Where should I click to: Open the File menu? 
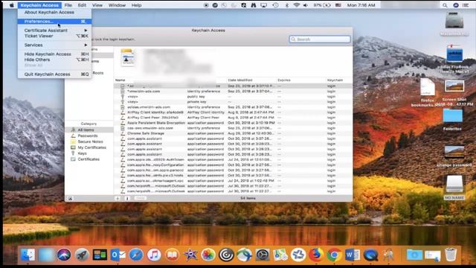[68, 5]
